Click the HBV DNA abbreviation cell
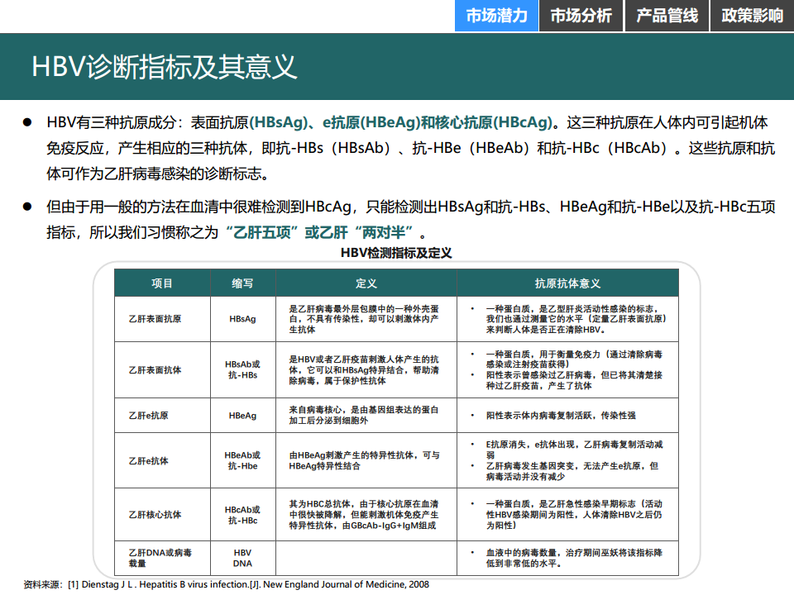 (242, 558)
